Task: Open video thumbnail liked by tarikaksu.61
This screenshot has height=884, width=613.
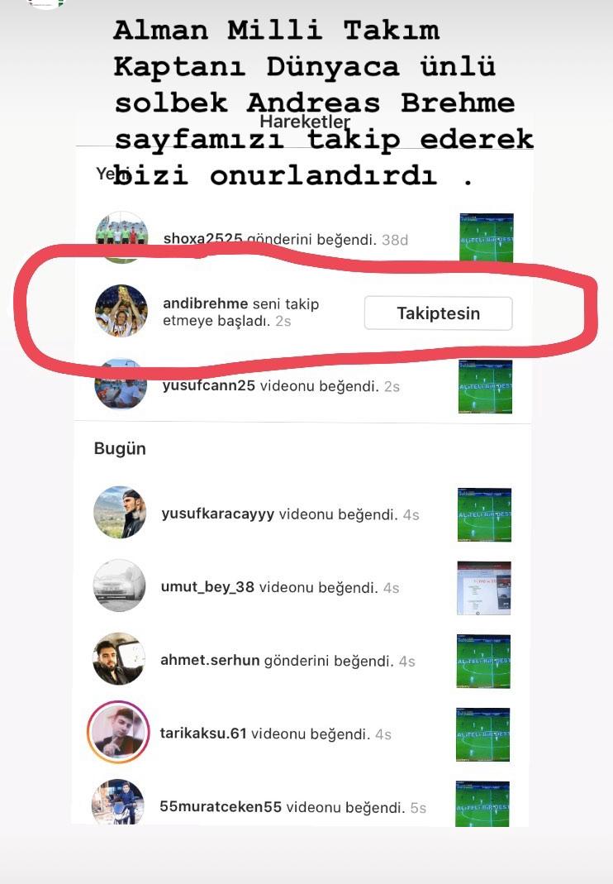Action: click(x=482, y=734)
